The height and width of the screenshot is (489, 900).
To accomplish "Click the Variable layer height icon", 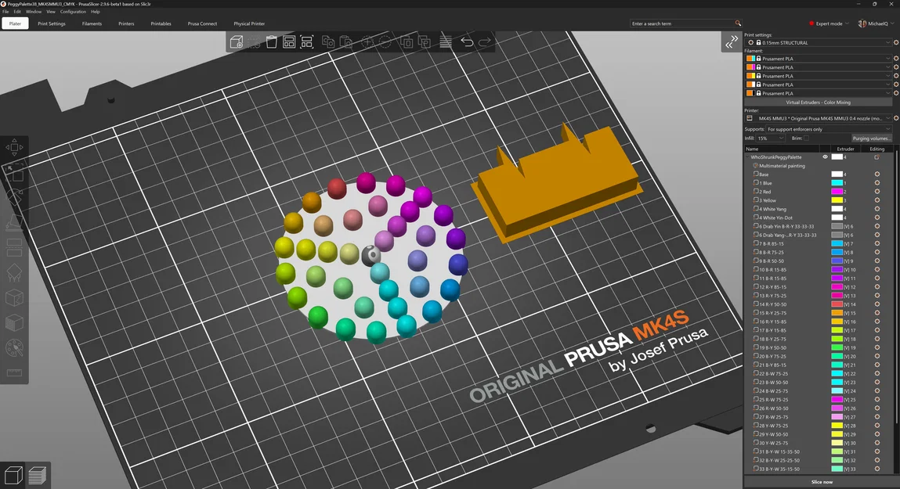I will coord(446,41).
